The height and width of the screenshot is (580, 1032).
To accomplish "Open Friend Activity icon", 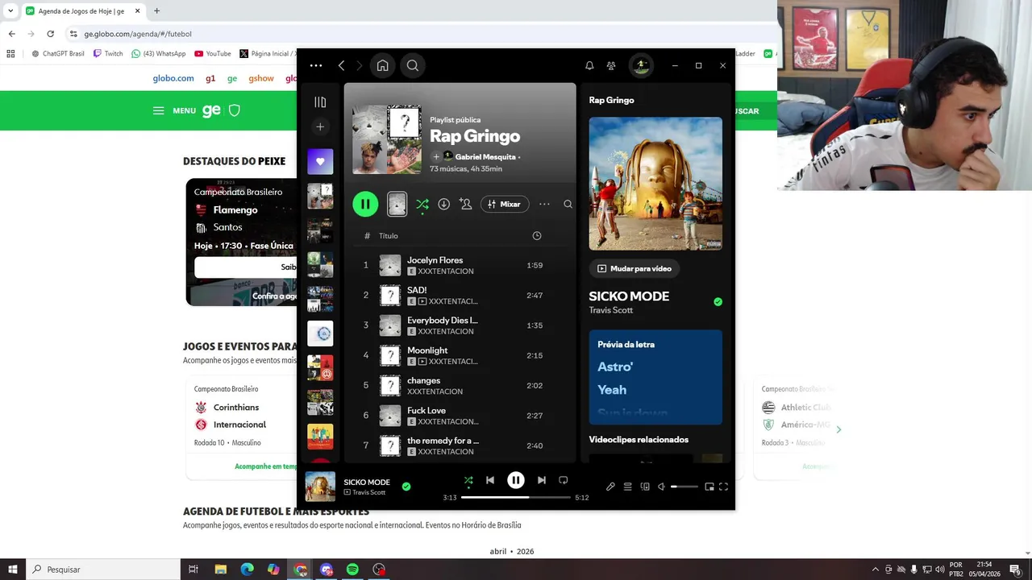I will pos(611,65).
